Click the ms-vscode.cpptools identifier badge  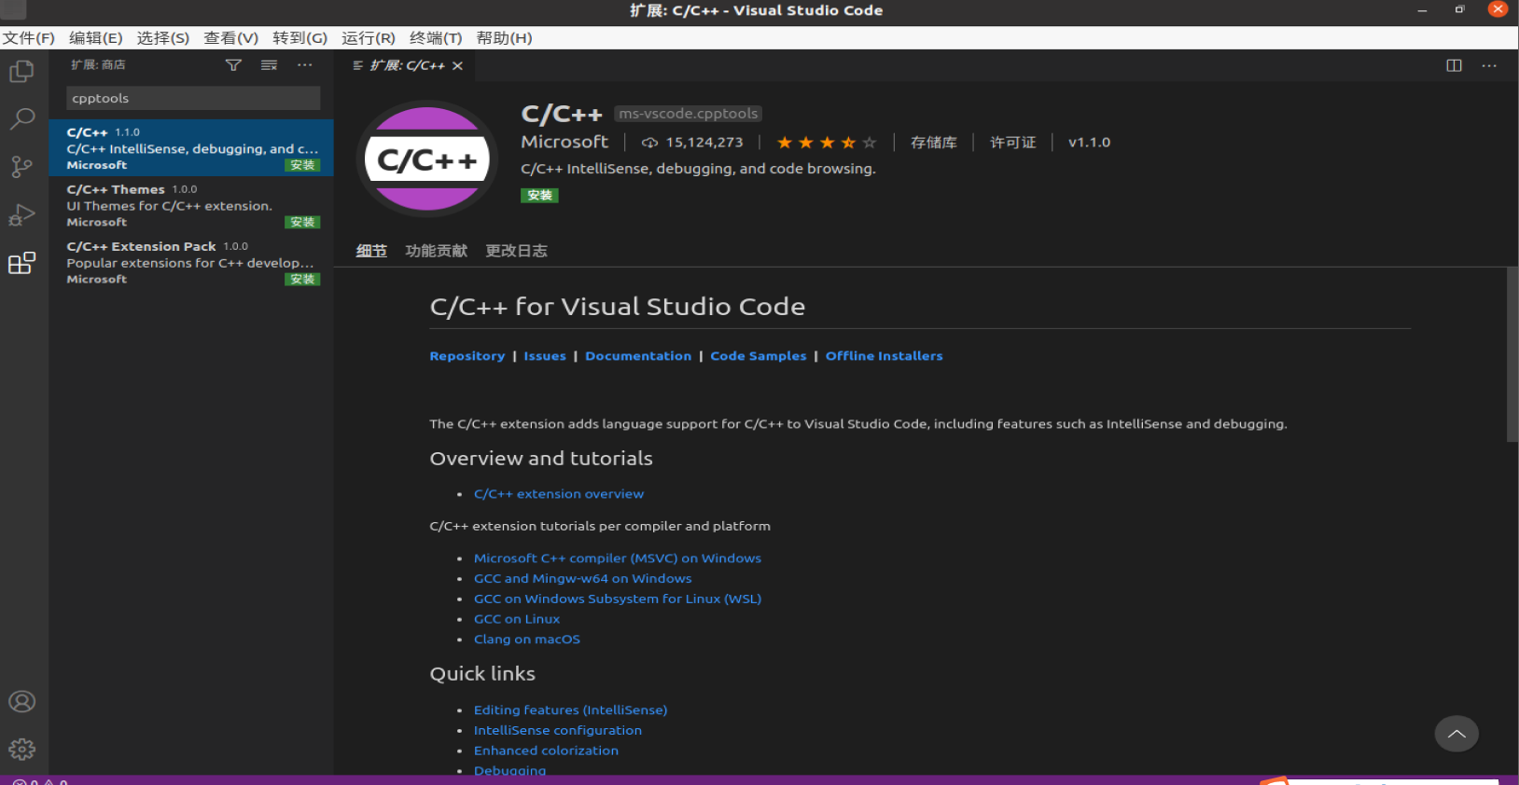click(689, 114)
